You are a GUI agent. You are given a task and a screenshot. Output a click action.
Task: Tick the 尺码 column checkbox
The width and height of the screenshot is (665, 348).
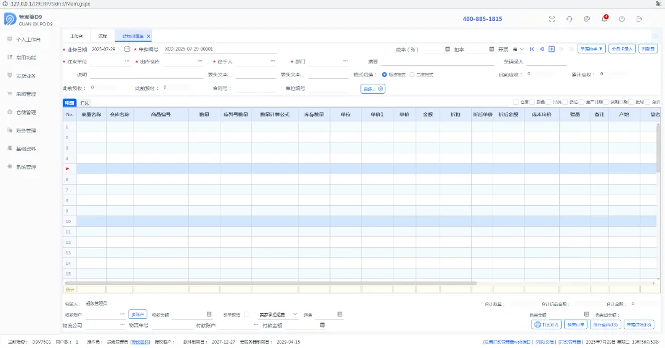[549, 102]
